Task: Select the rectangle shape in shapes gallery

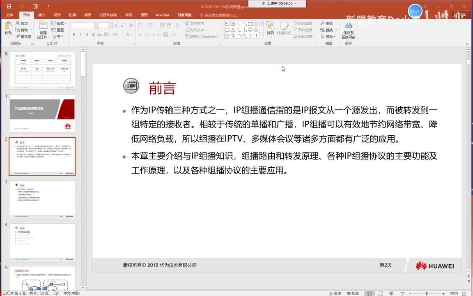Action: [x=250, y=24]
